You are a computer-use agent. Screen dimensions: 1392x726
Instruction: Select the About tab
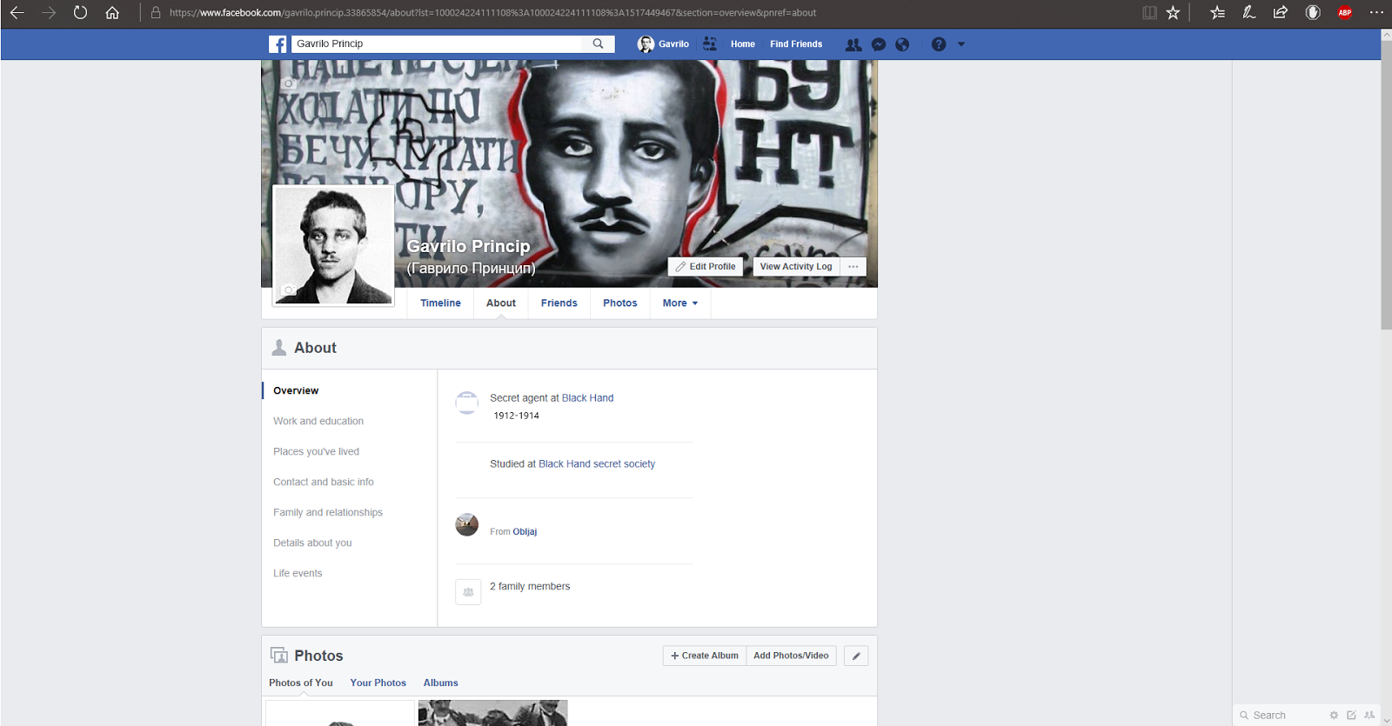pyautogui.click(x=501, y=303)
